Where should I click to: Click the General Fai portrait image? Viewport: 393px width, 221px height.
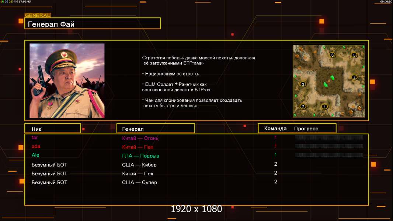click(x=67, y=81)
